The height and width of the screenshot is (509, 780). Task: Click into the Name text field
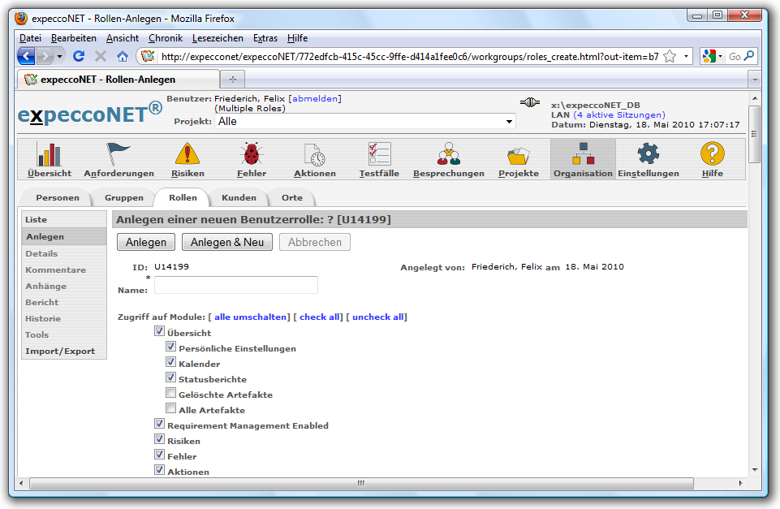pos(236,285)
